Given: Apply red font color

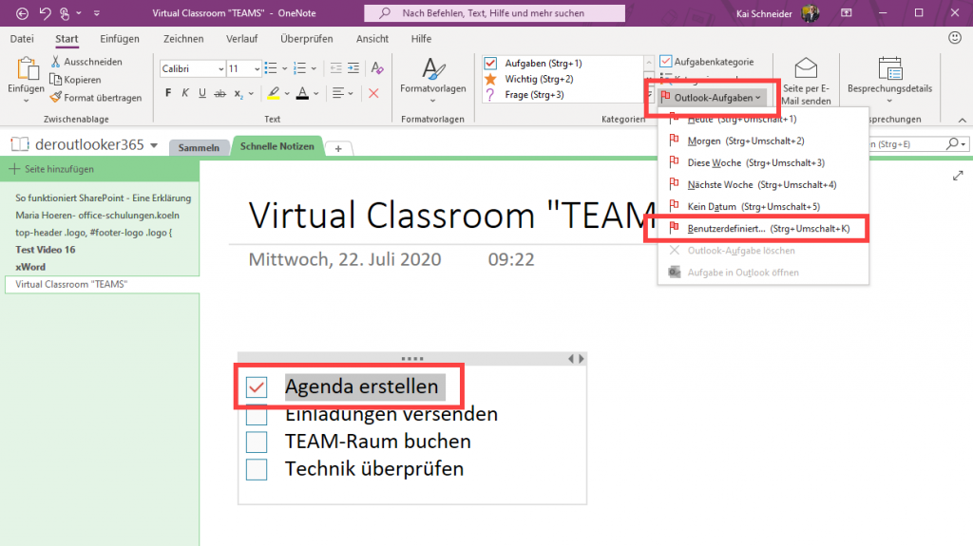Looking at the screenshot, I should tap(302, 94).
